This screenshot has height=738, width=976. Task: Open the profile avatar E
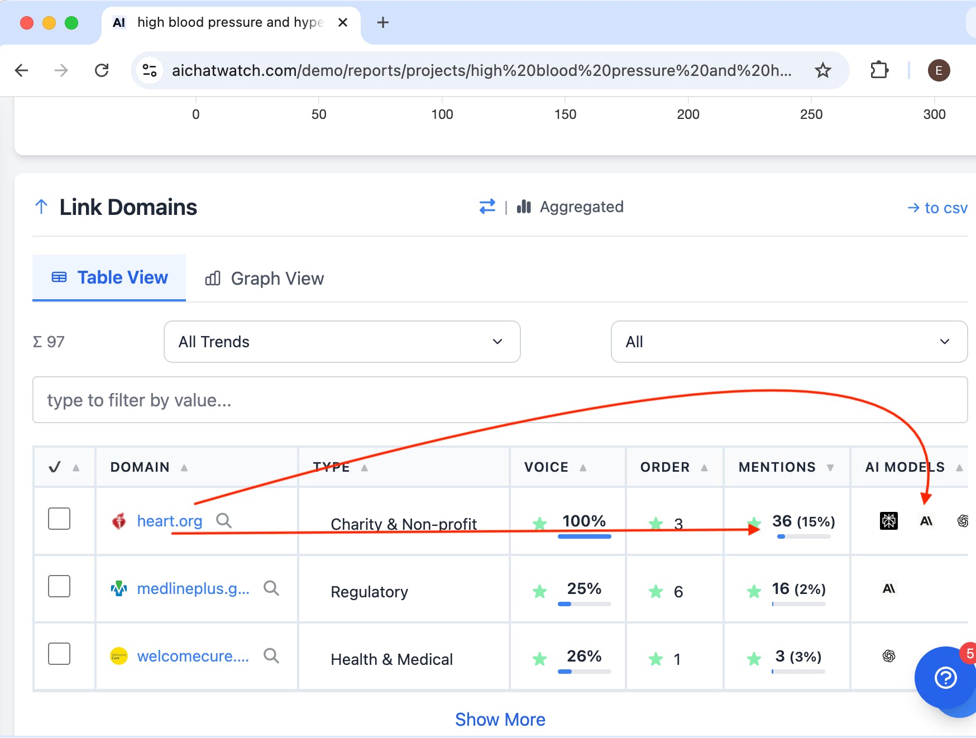939,70
